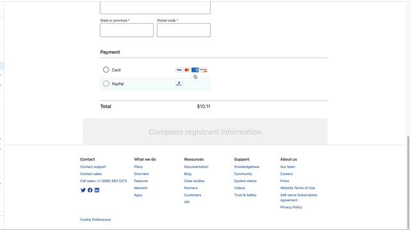Open the LinkedIn social icon

(x=97, y=190)
